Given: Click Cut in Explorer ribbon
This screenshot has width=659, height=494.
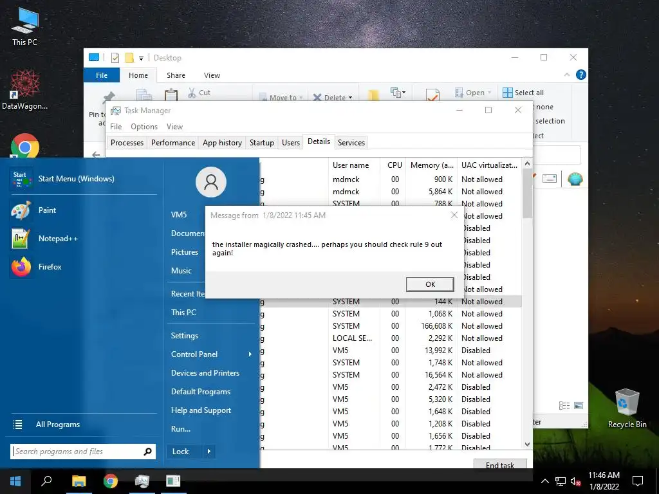Looking at the screenshot, I should pyautogui.click(x=200, y=93).
